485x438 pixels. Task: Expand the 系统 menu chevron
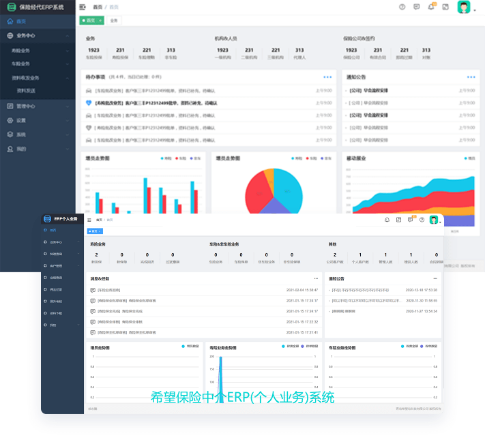pos(68,135)
